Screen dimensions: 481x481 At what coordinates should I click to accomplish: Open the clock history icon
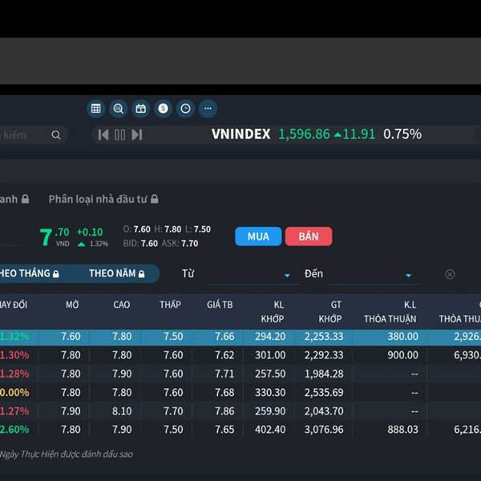tap(185, 108)
